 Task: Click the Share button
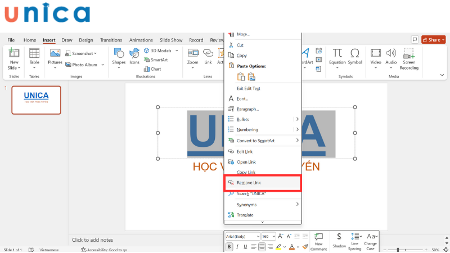(433, 39)
